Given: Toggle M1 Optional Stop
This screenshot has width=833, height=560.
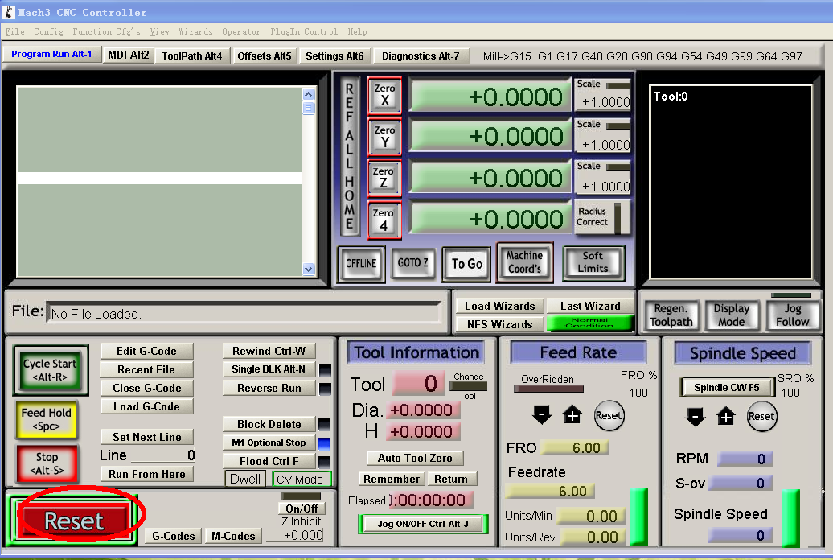Looking at the screenshot, I should 269,443.
